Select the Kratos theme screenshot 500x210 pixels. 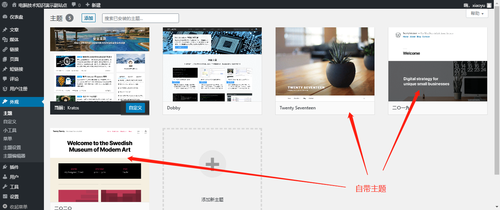point(100,64)
